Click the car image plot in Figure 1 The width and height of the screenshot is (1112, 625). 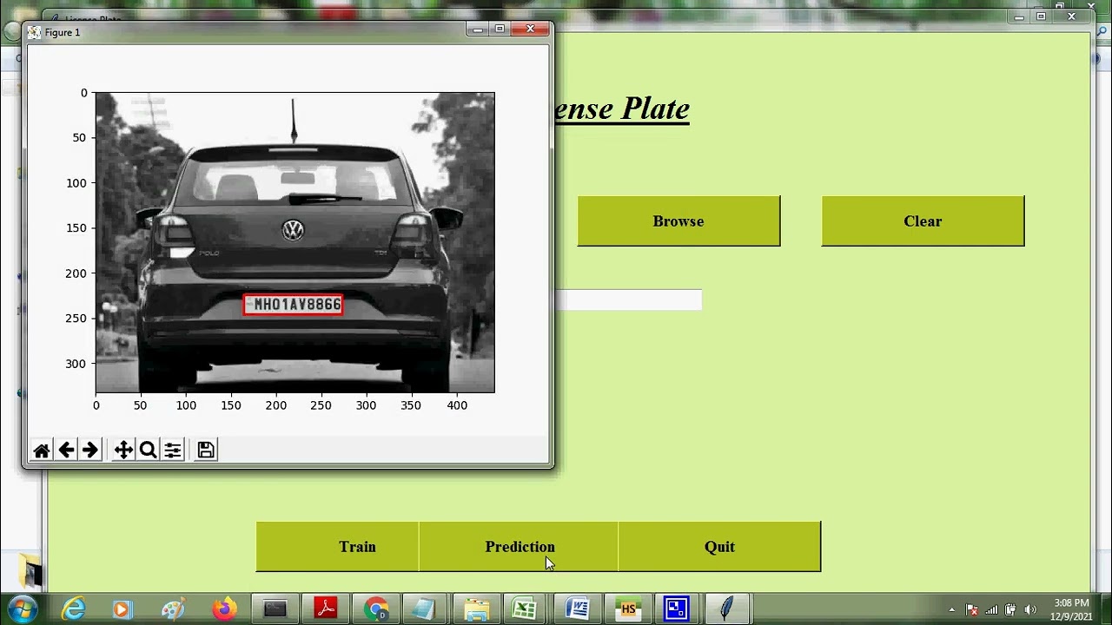point(295,242)
